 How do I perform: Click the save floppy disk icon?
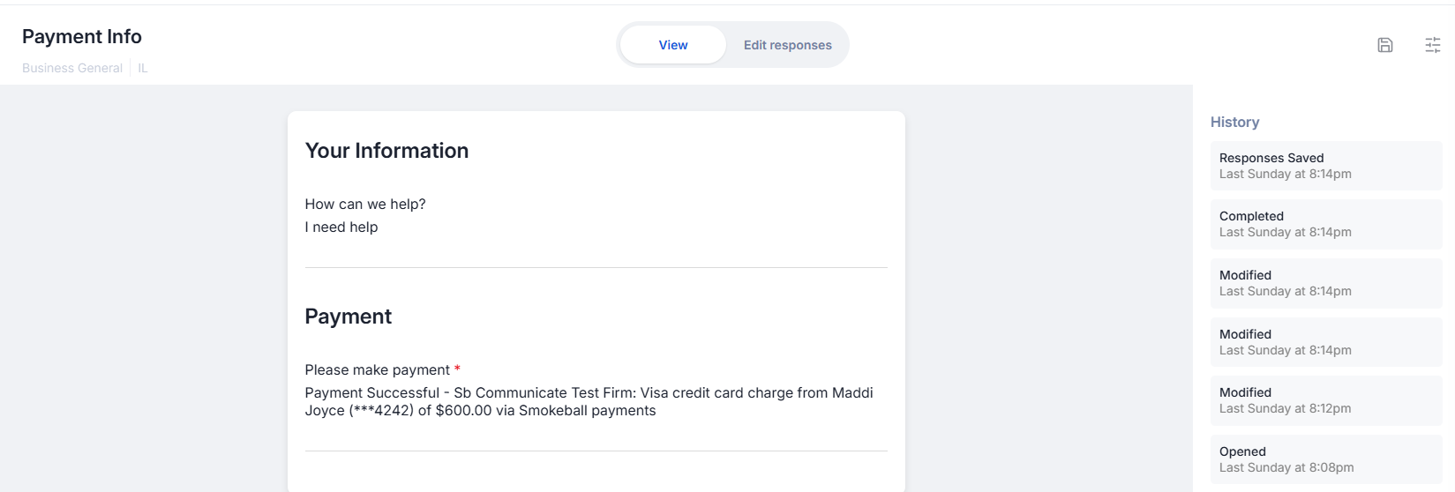1385,45
